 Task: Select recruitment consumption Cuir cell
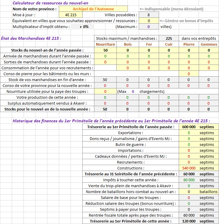point(169,68)
